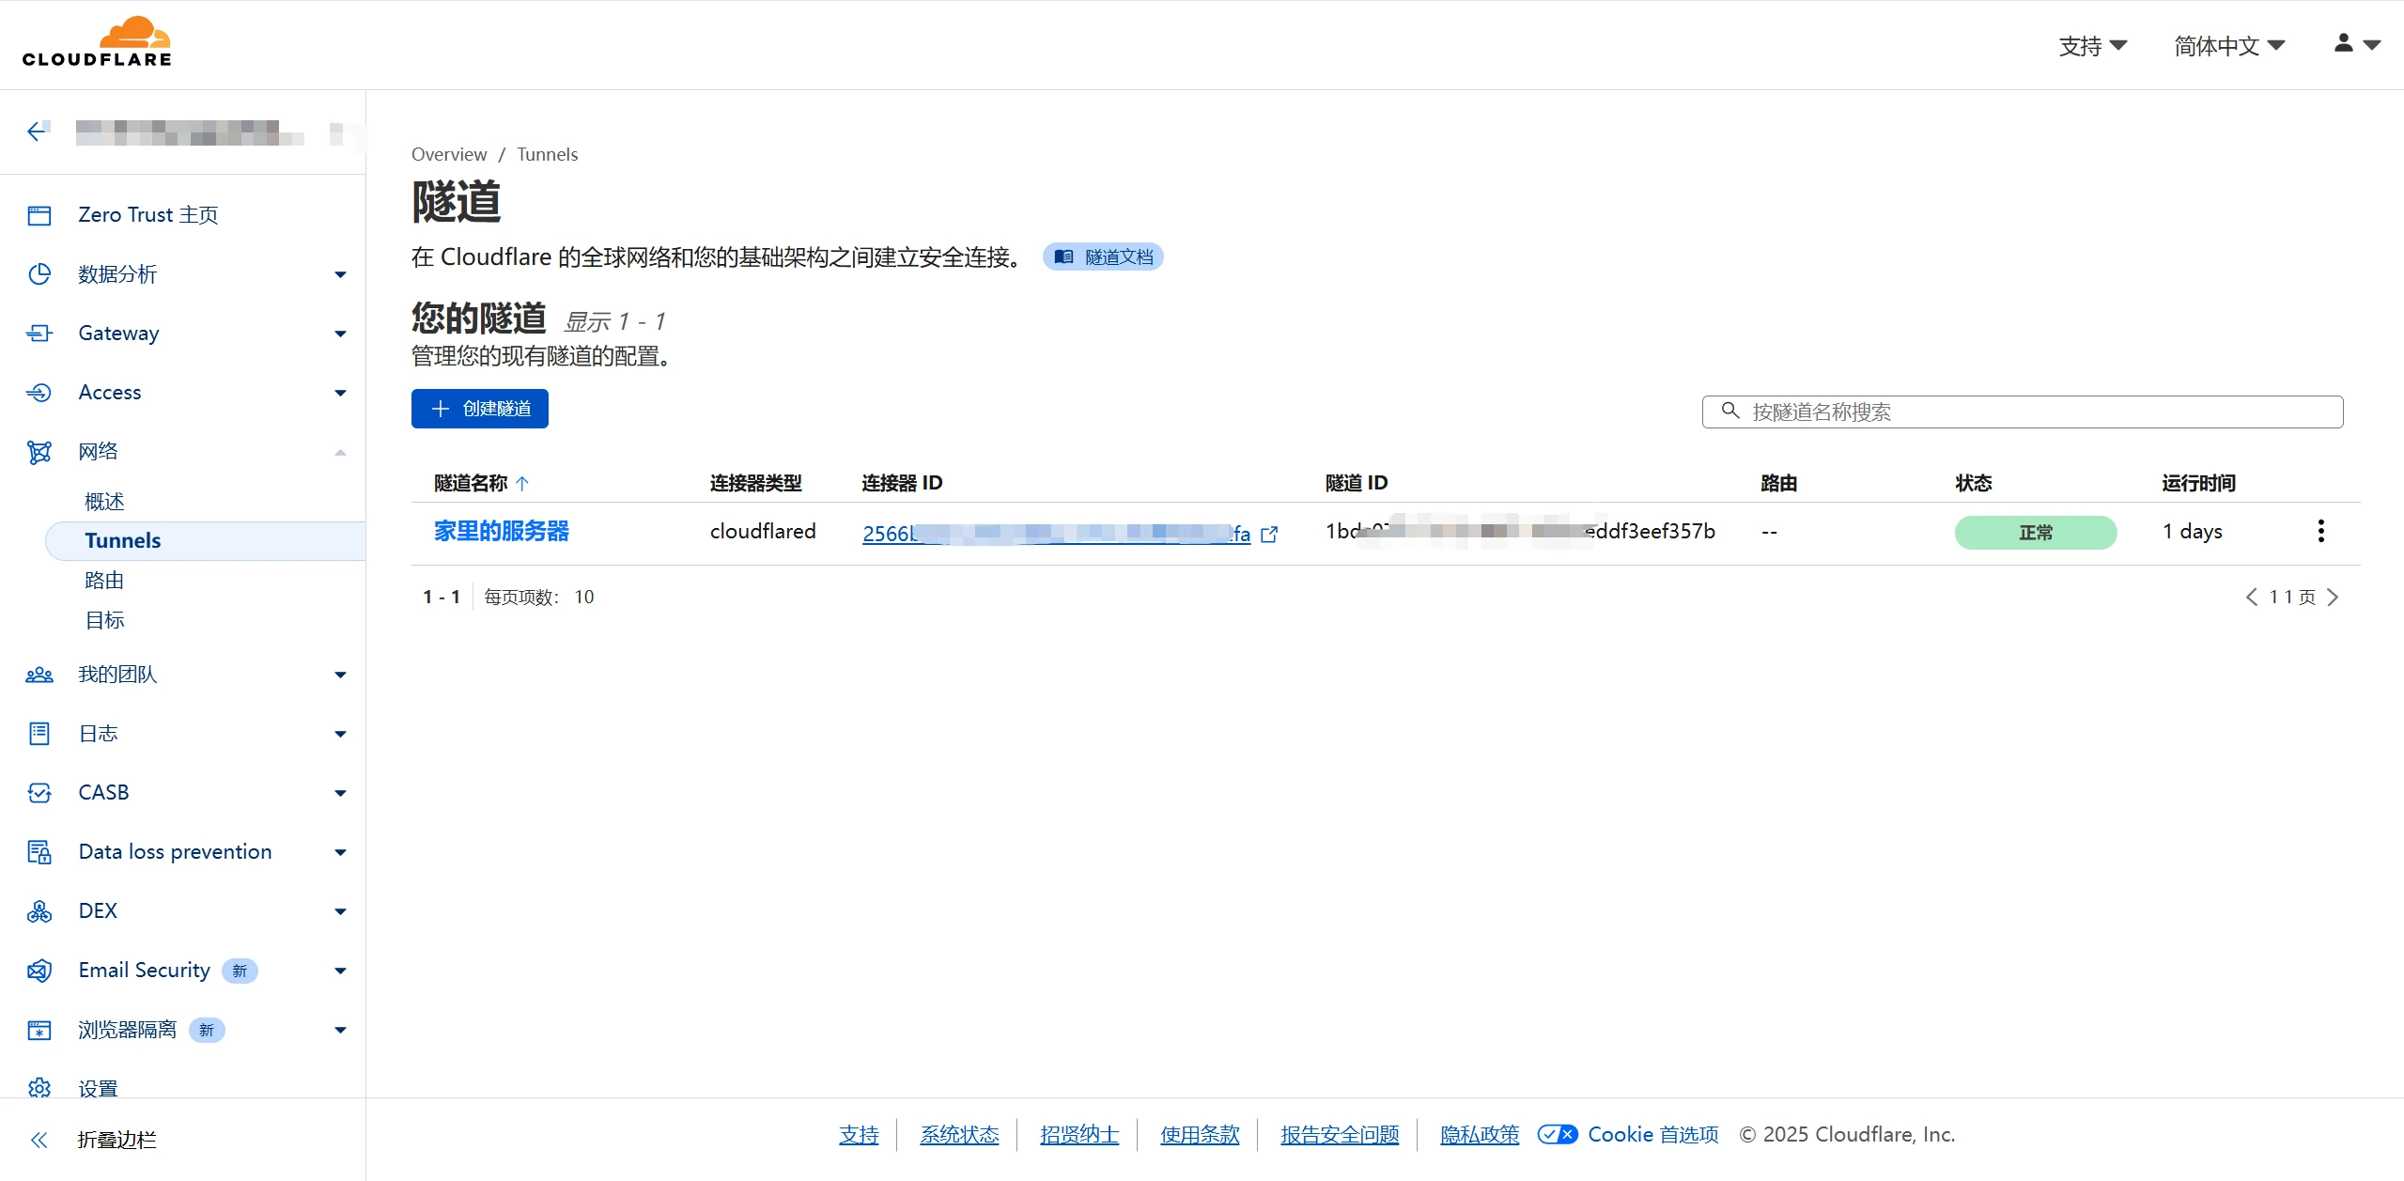Open the 家里的服务器 tunnel
The height and width of the screenshot is (1181, 2404).
coord(500,531)
